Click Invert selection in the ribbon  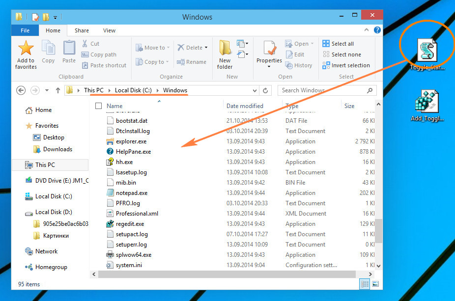[346, 65]
